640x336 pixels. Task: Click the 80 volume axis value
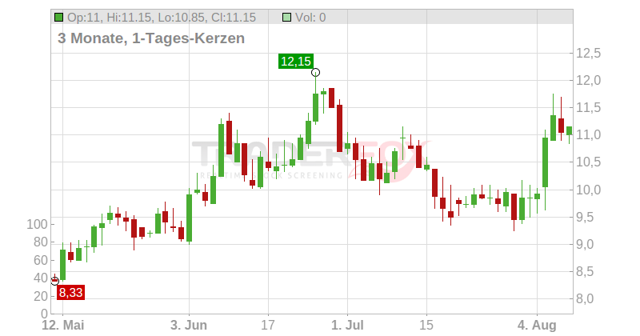click(41, 242)
